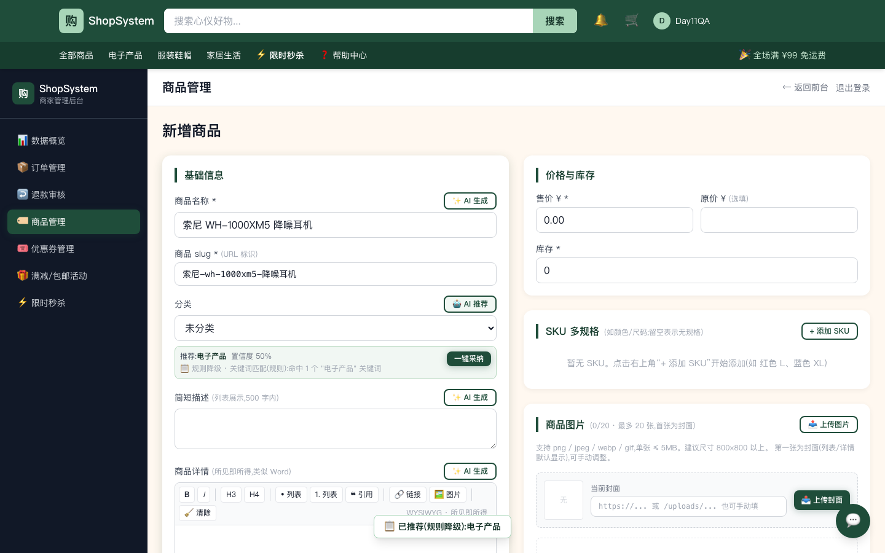Screen dimensions: 885x553
Task: Click bold formatting button in editor
Action: (x=187, y=495)
